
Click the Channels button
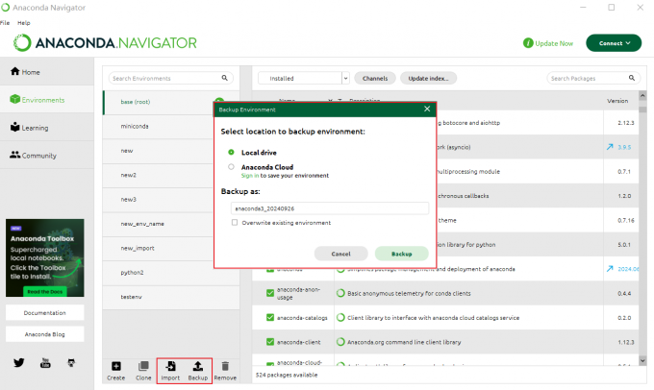(375, 78)
